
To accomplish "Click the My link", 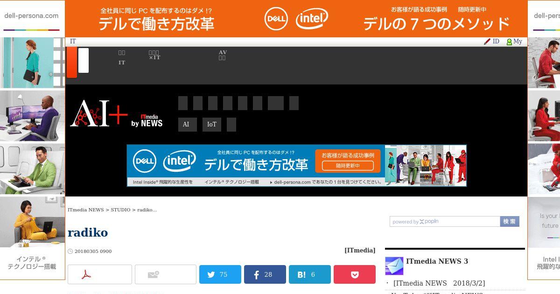I will point(518,42).
